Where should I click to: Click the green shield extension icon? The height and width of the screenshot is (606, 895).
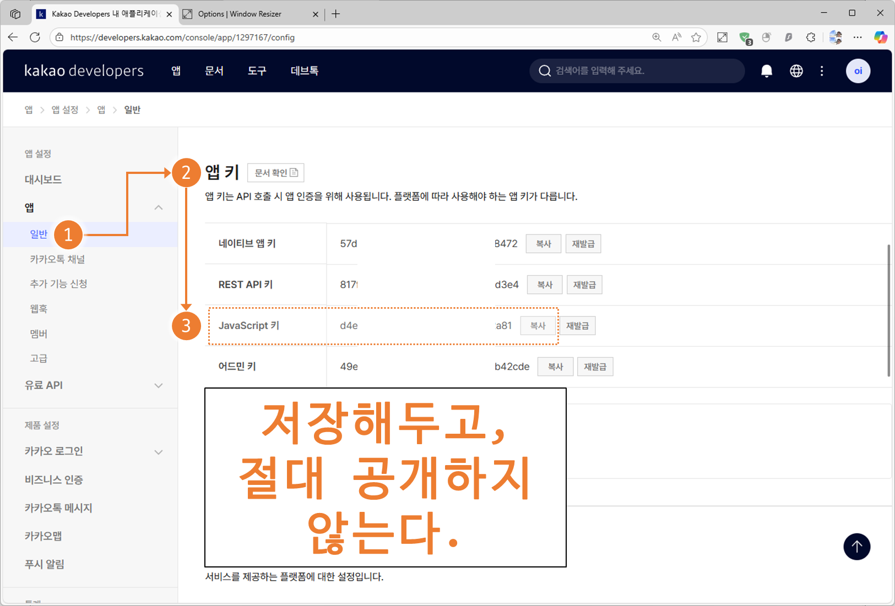[x=745, y=38]
